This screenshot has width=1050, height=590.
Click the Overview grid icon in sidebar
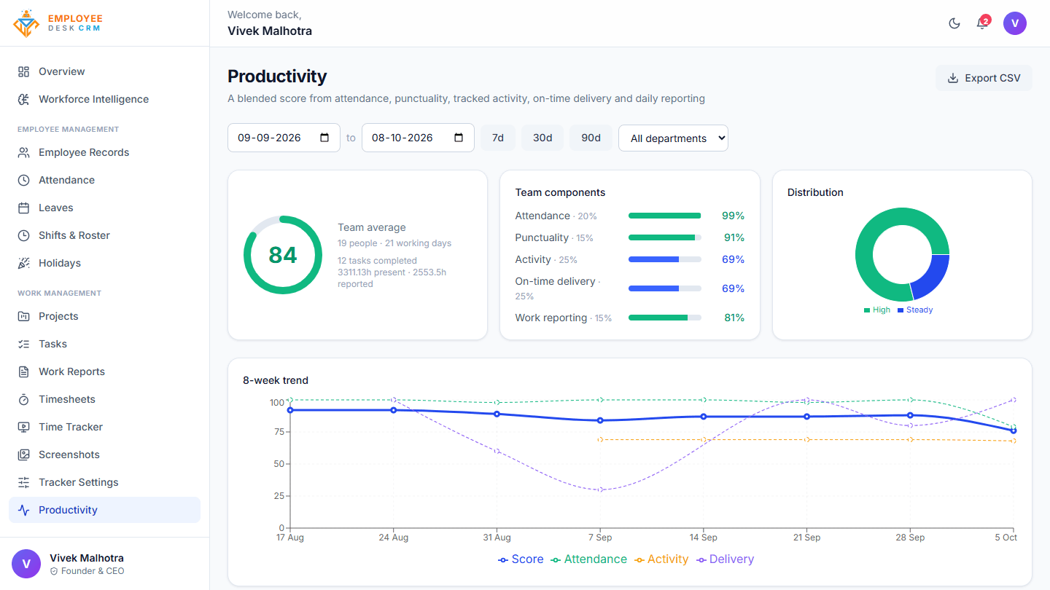(x=24, y=71)
